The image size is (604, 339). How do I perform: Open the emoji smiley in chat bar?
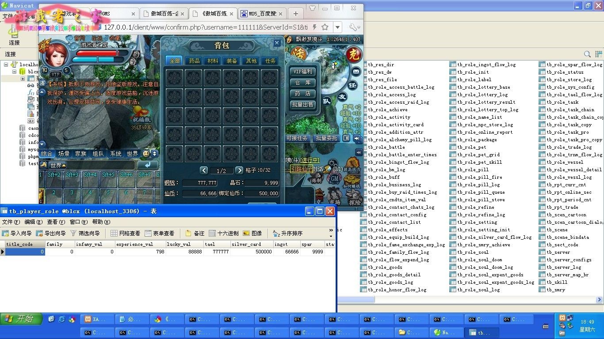pos(146,154)
